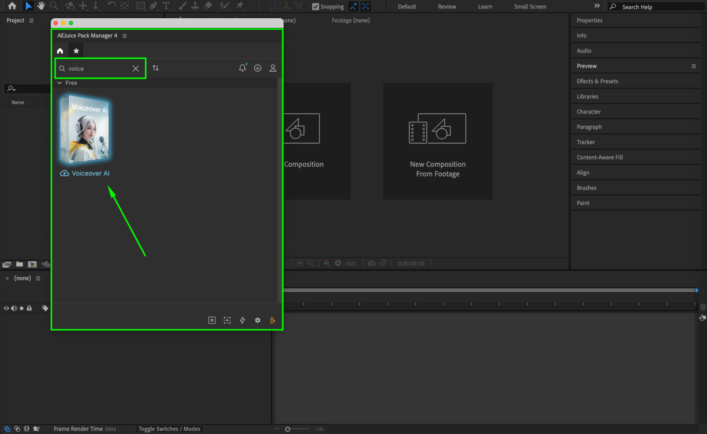Click the AEJuice selection frame icon
The width and height of the screenshot is (707, 434).
[x=227, y=320]
